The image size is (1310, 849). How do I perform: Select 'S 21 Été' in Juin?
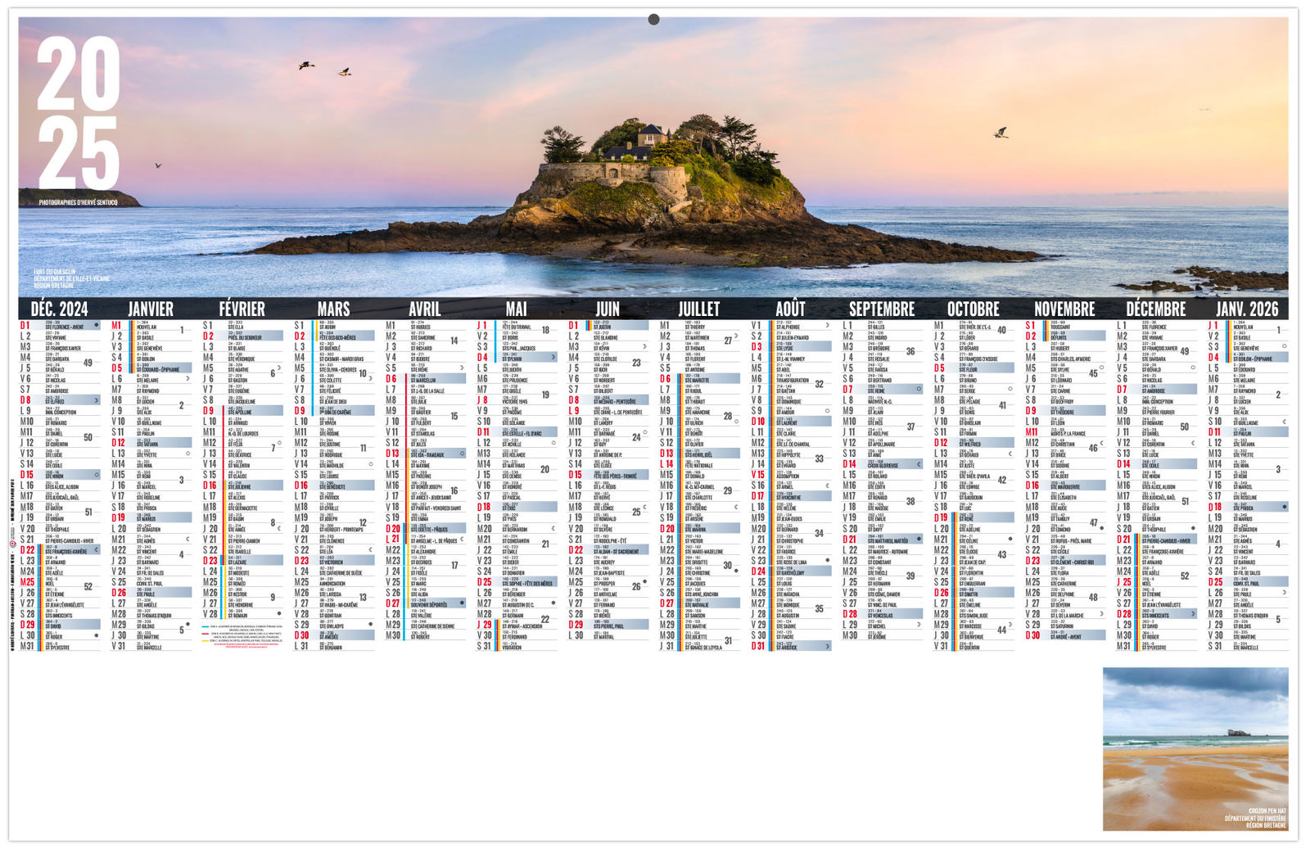tap(608, 540)
